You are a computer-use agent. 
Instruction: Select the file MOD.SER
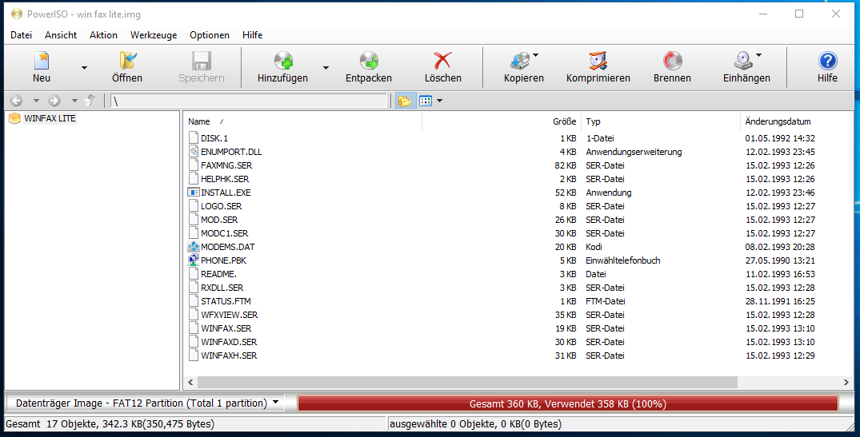tap(219, 220)
